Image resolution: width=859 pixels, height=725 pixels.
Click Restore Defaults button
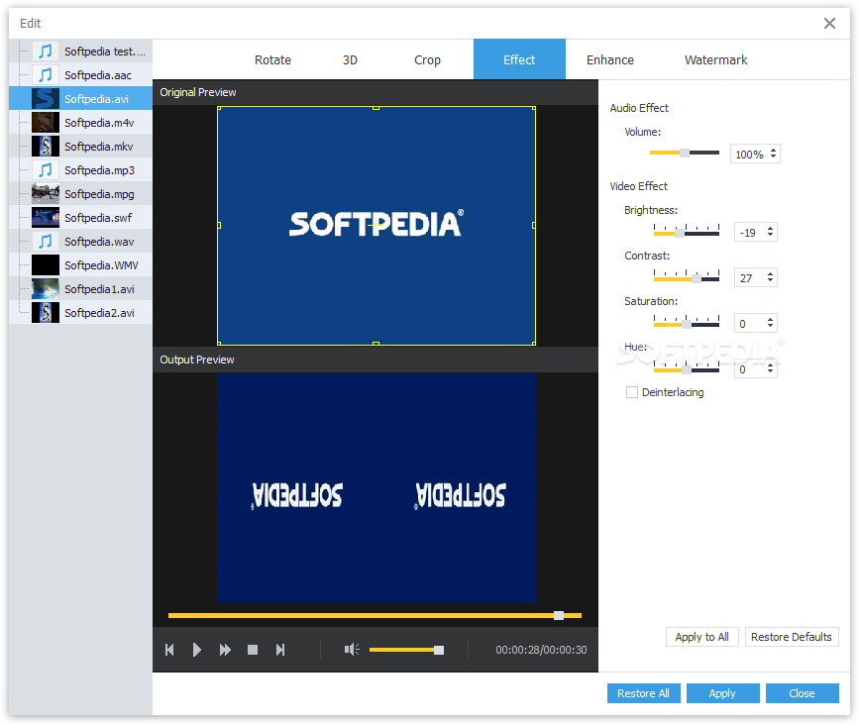point(791,637)
